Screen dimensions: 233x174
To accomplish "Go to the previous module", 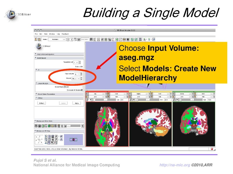I will 68,39.
